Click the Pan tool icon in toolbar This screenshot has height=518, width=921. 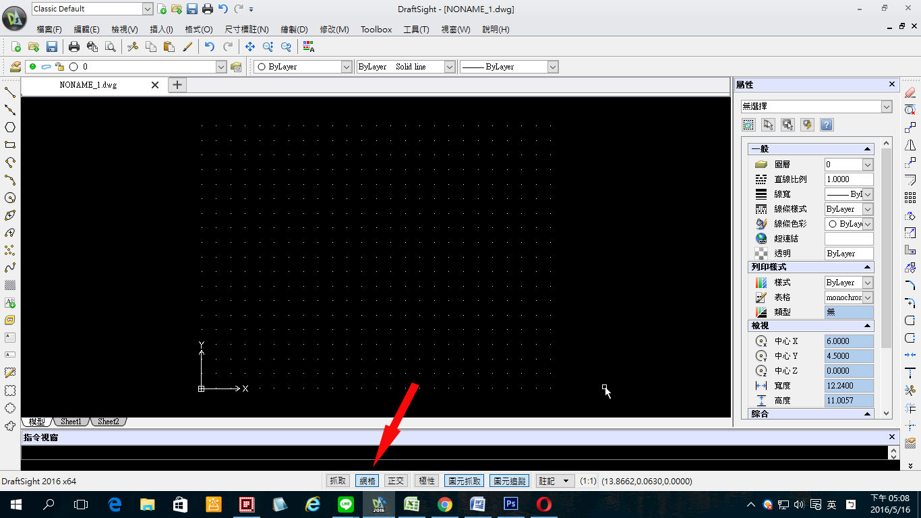coord(250,47)
